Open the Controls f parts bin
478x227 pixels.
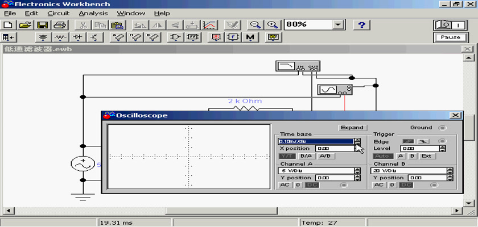pyautogui.click(x=233, y=37)
